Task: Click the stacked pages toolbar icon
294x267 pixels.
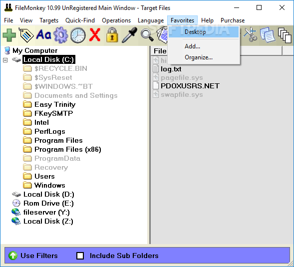Action: (x=285, y=35)
